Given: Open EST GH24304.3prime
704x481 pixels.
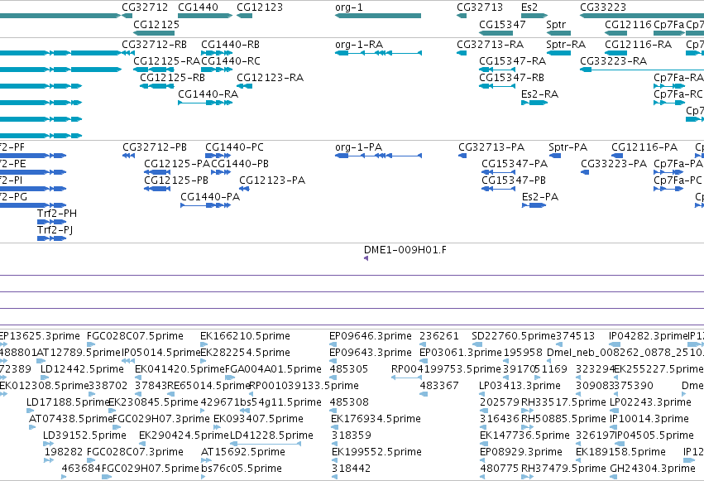Looking at the screenshot, I should point(653,469).
